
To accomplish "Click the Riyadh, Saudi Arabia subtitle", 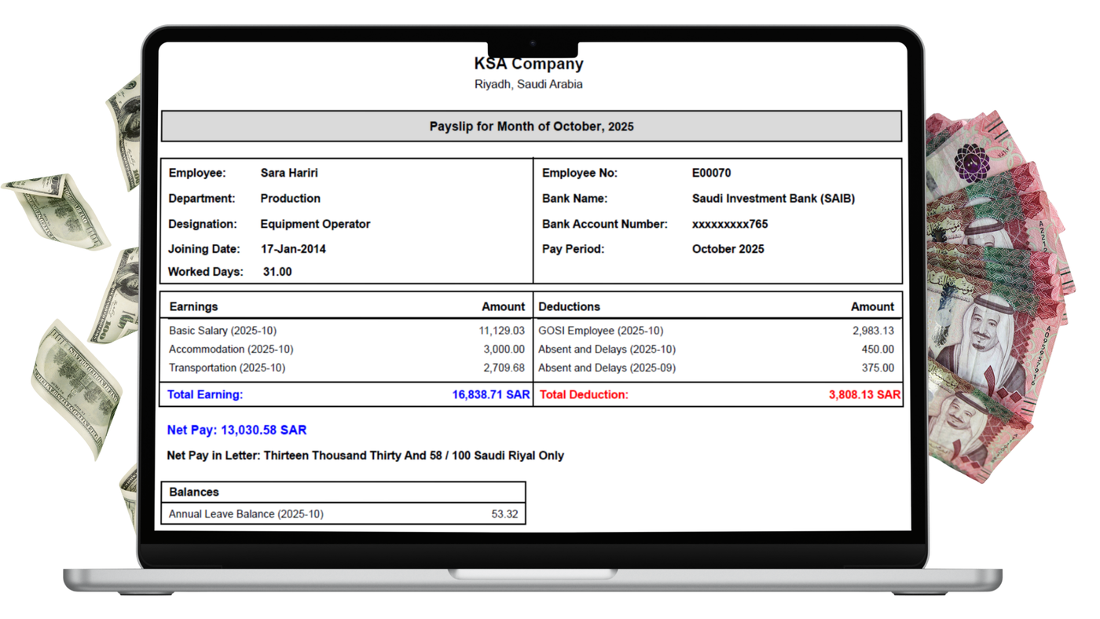I will (x=528, y=84).
